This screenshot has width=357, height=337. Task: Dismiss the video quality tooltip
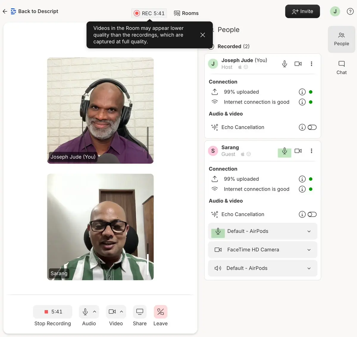click(x=203, y=35)
